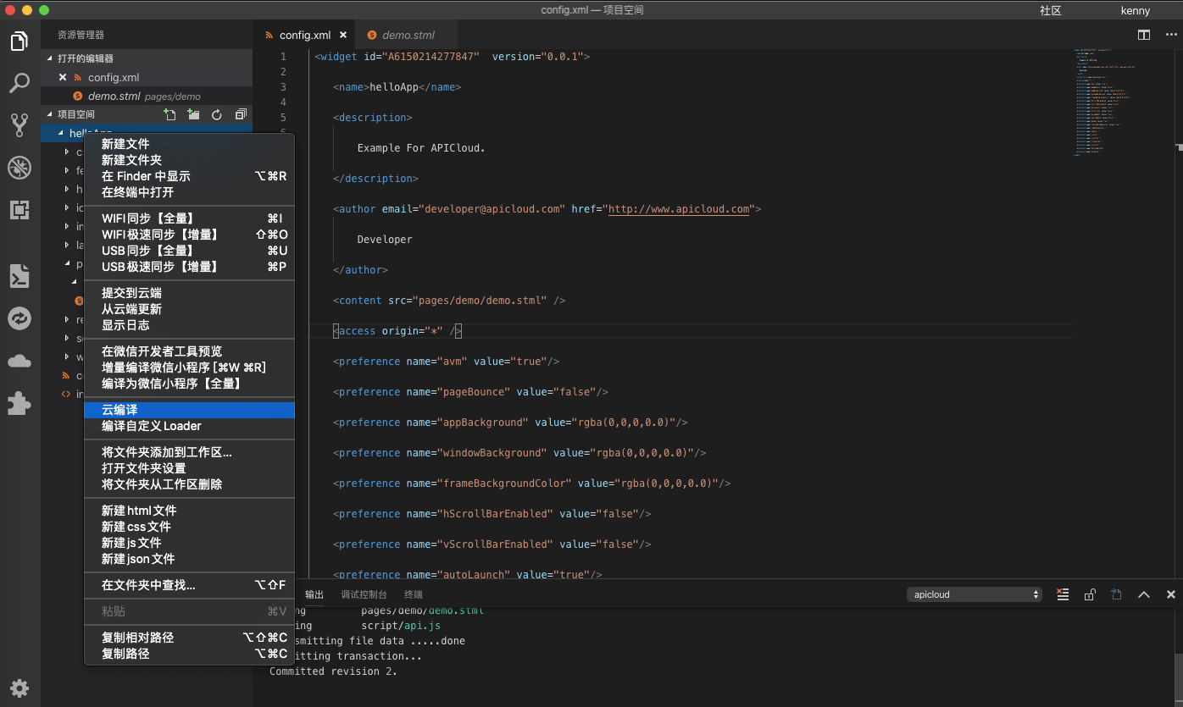Viewport: 1183px width, 707px height.
Task: Choose 将文件夹添加到工作区... menu item
Action: click(x=190, y=452)
